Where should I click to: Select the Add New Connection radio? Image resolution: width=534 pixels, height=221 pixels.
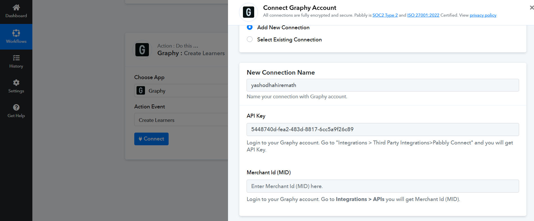point(250,27)
